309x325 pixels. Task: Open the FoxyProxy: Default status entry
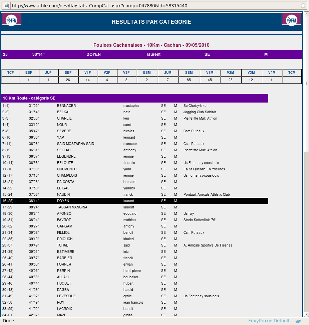pyautogui.click(x=269, y=321)
